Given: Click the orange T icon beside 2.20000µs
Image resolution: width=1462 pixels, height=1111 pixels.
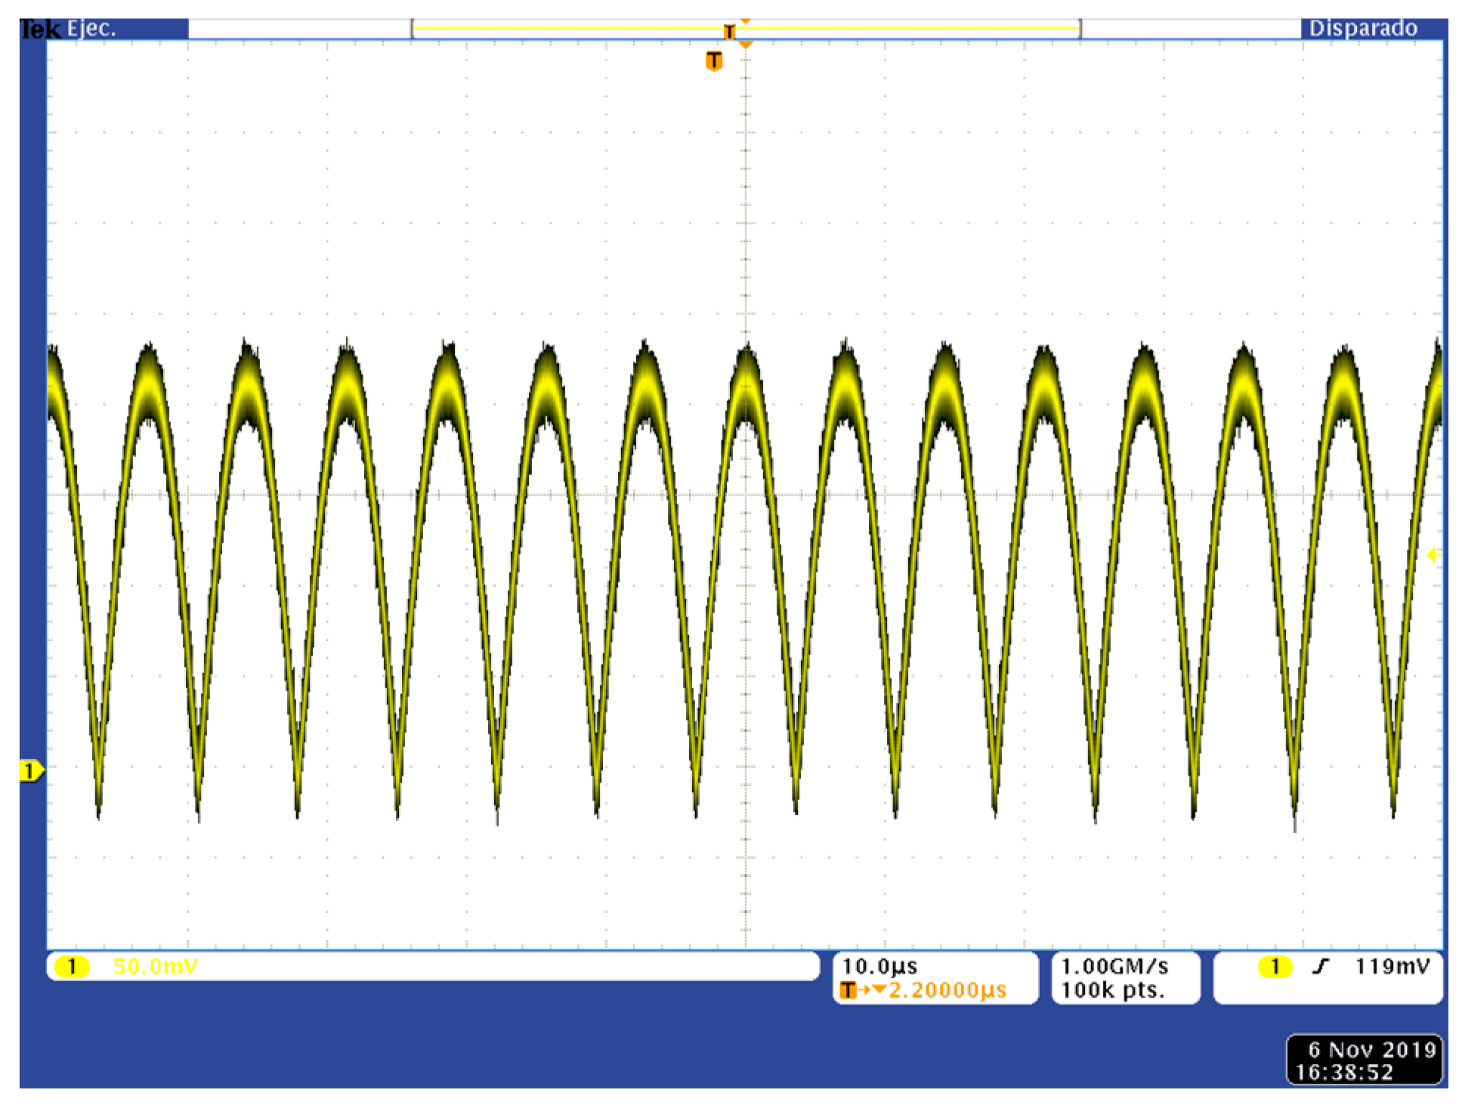Looking at the screenshot, I should (x=848, y=990).
